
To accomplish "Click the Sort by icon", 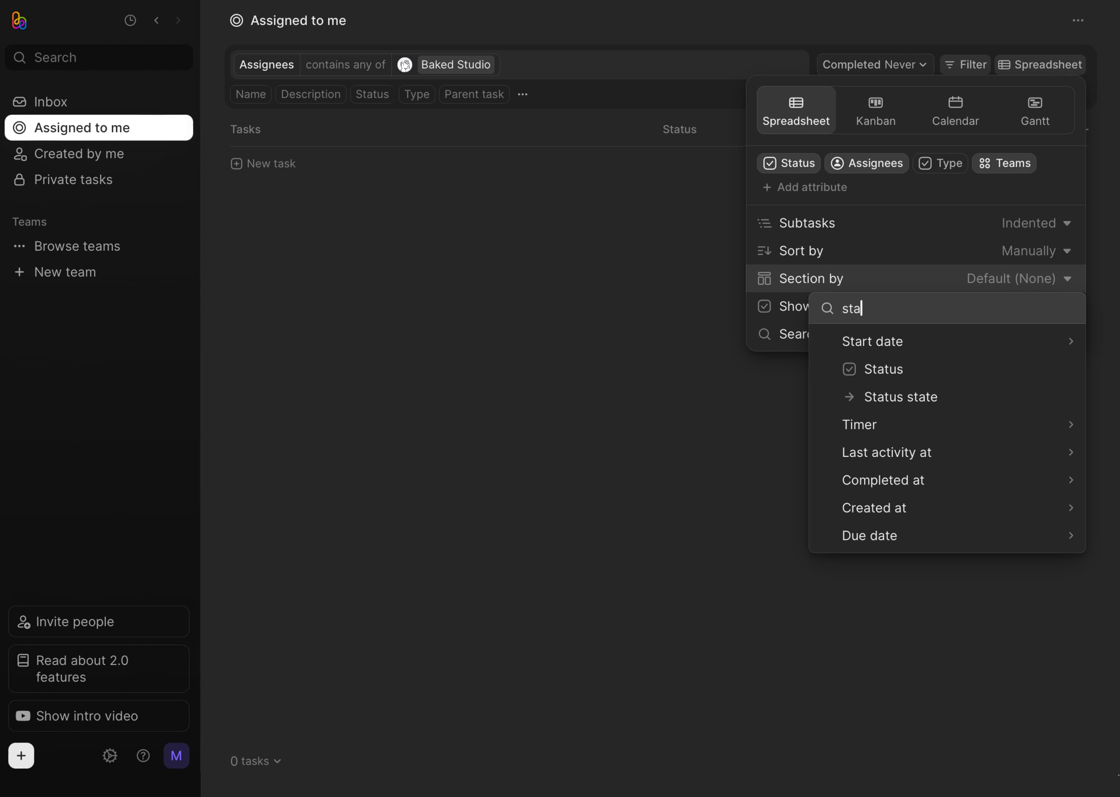I will point(764,251).
